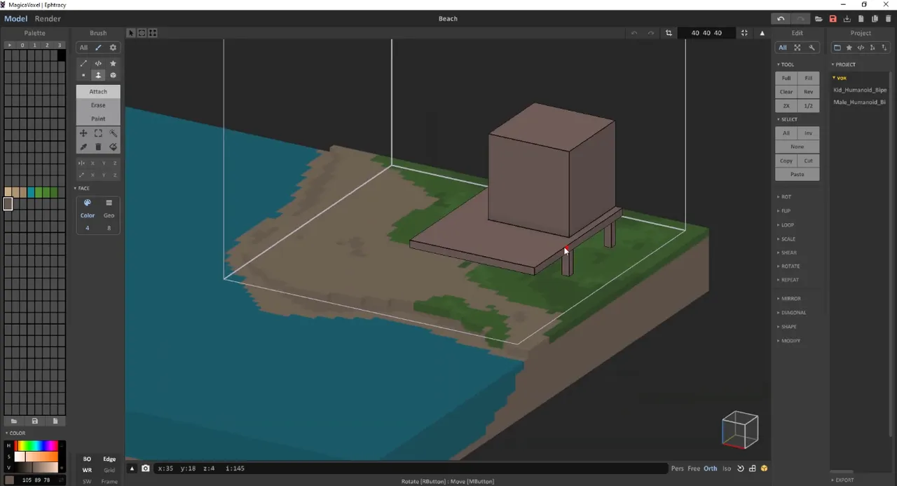
Task: Toggle the Edge display option
Action: click(x=109, y=459)
